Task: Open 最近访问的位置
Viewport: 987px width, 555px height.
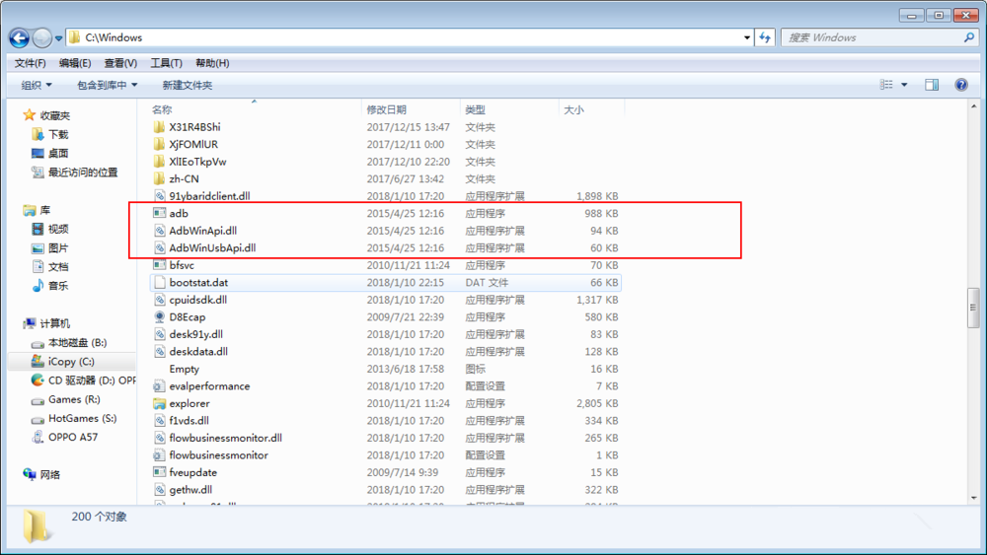Action: pos(83,173)
